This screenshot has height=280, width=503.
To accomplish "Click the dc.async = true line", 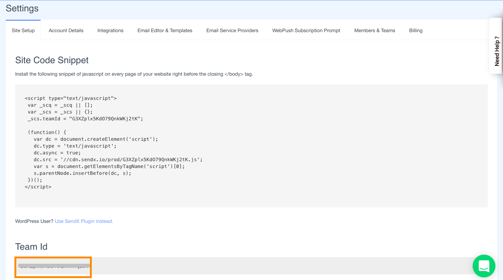I will (x=57, y=153).
